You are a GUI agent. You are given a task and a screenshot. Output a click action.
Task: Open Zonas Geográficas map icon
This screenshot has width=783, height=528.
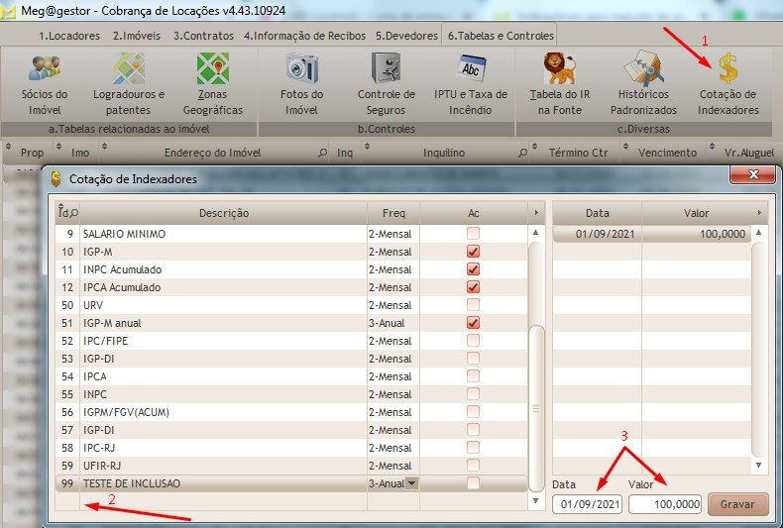click(x=212, y=69)
